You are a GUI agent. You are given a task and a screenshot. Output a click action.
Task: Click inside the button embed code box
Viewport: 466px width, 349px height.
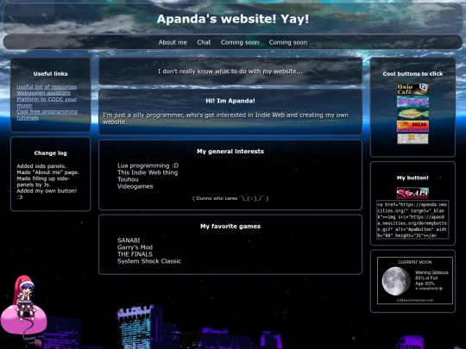pos(412,220)
